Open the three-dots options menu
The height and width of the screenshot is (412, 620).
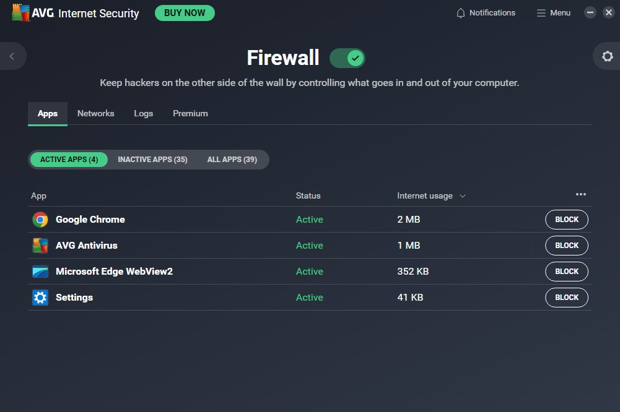coord(581,194)
